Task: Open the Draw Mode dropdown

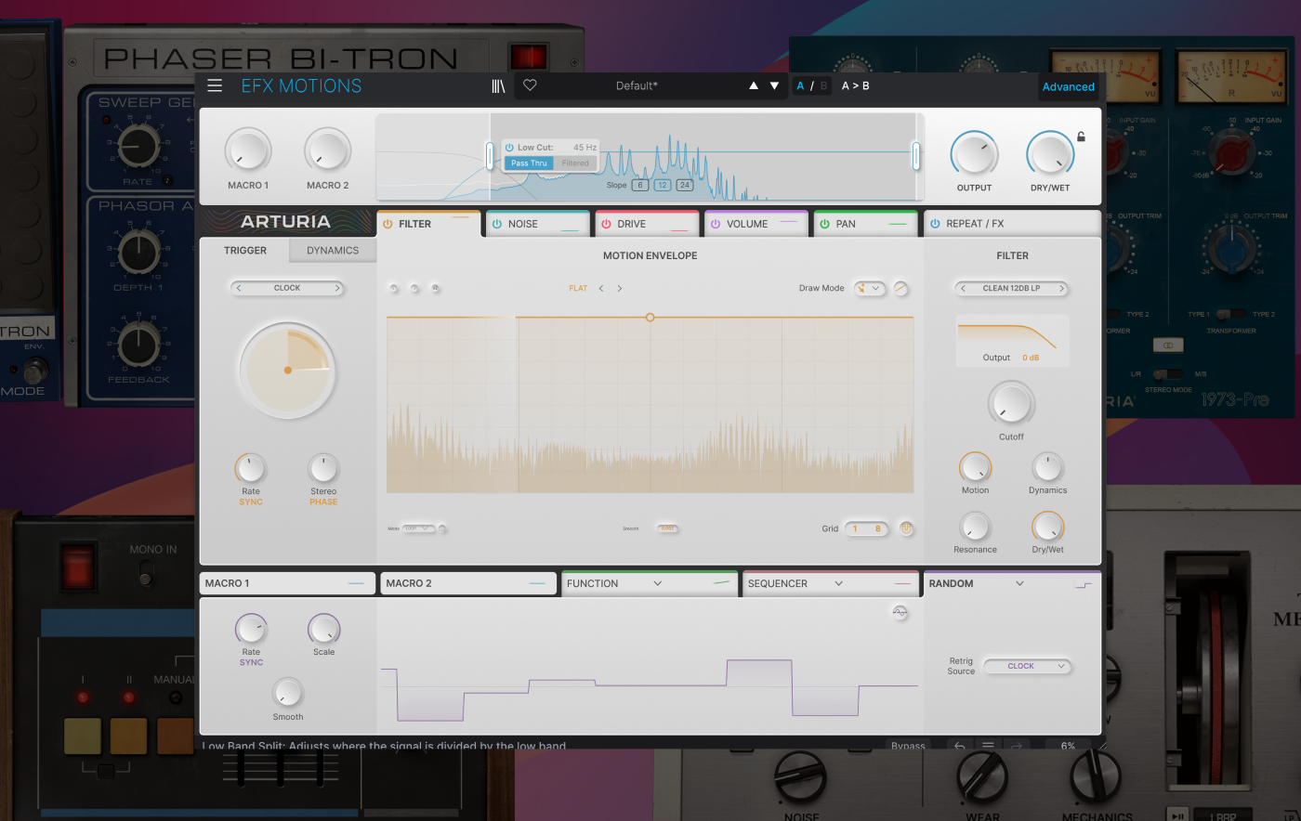Action: (870, 288)
